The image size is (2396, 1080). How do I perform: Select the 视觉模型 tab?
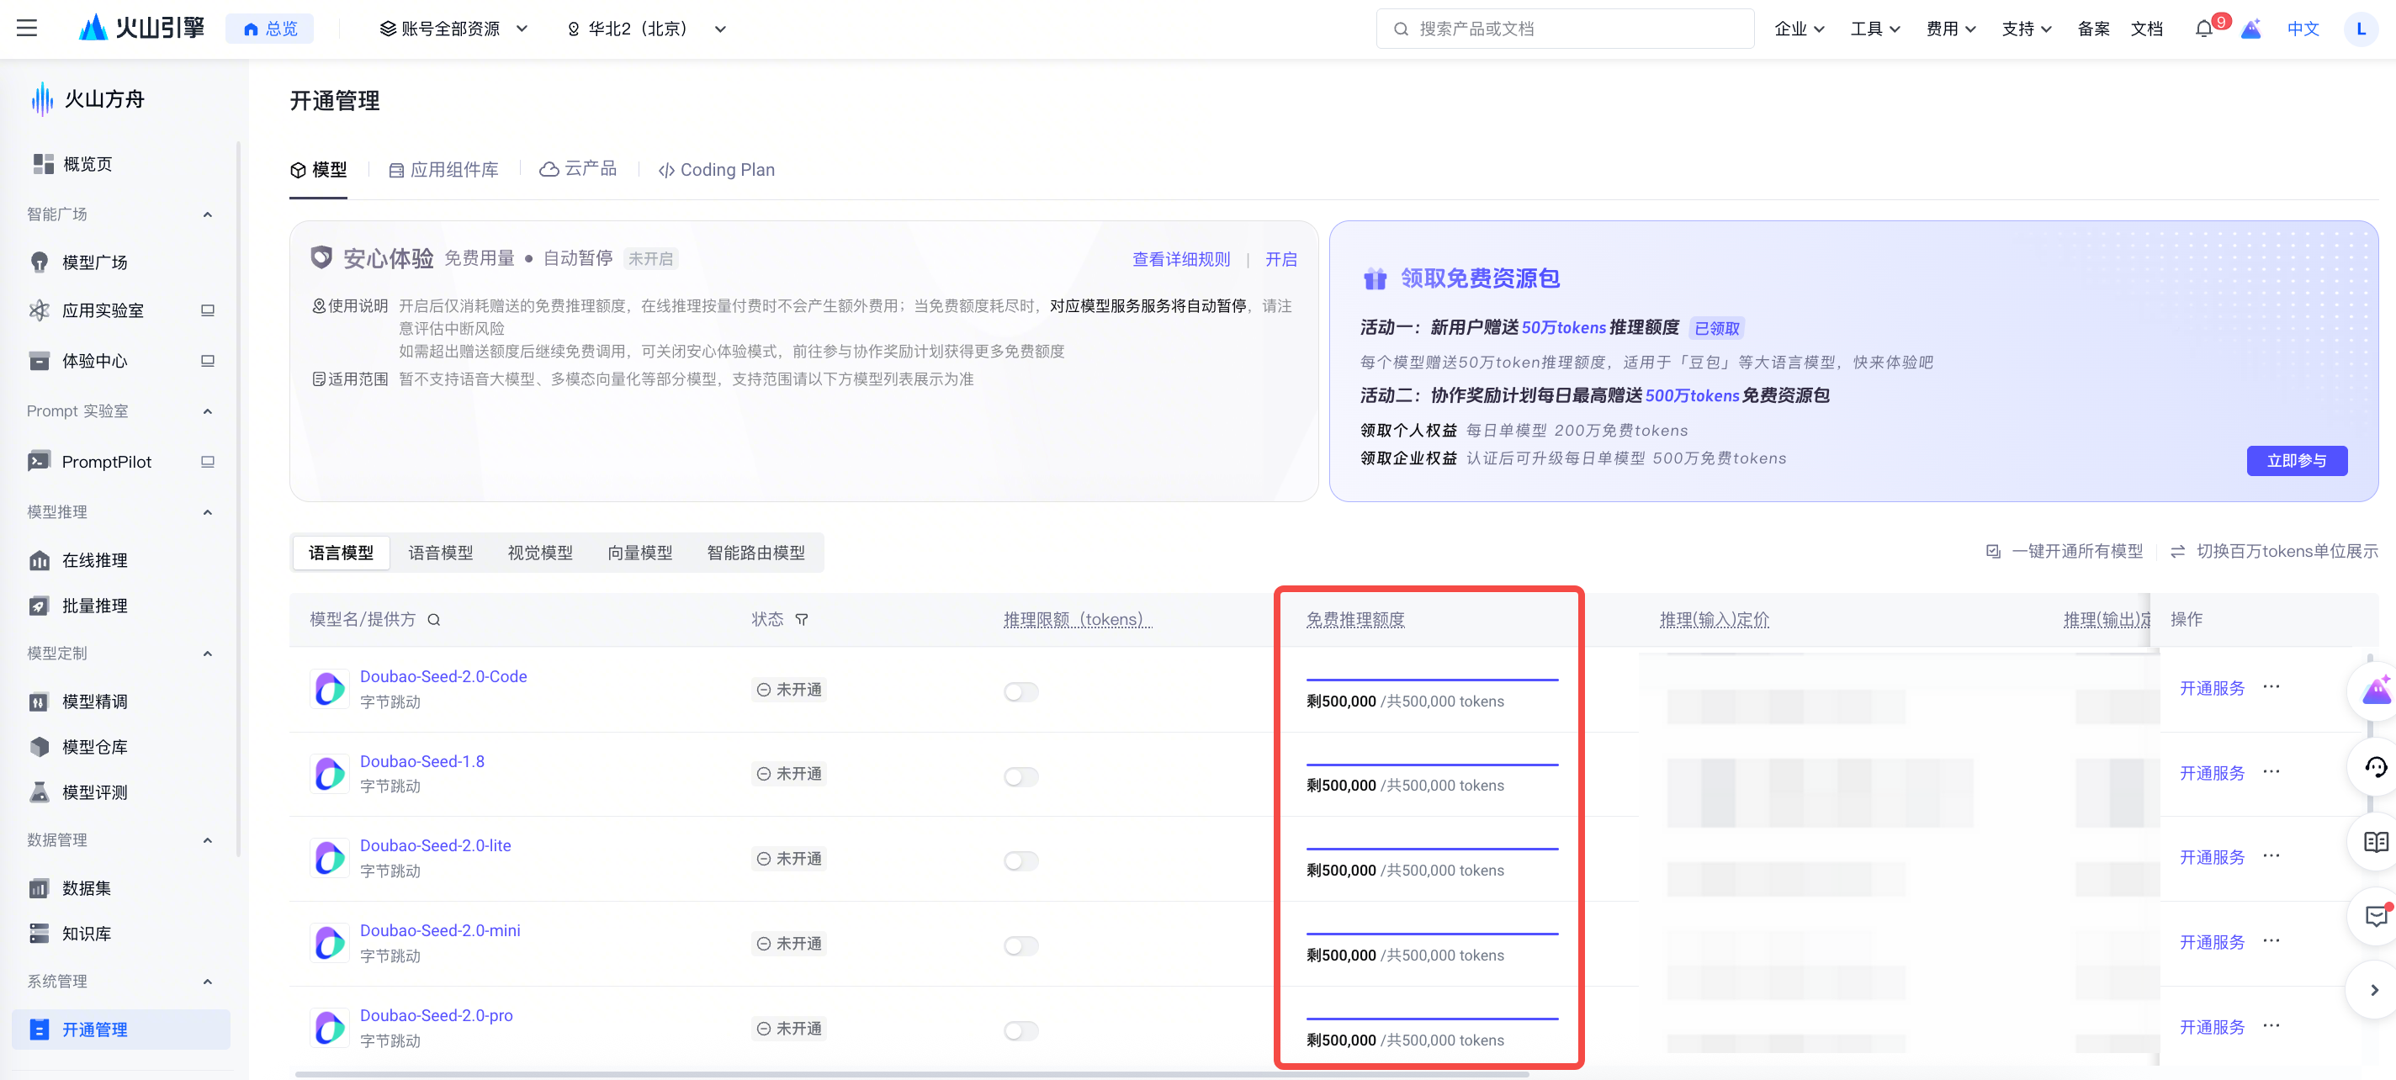pos(539,553)
